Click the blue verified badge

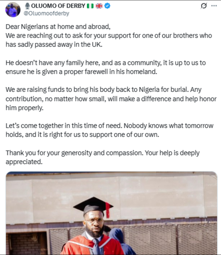(x=107, y=6)
